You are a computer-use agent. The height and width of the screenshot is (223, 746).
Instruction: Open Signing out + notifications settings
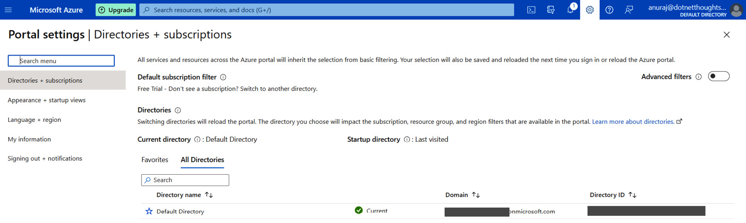click(45, 158)
